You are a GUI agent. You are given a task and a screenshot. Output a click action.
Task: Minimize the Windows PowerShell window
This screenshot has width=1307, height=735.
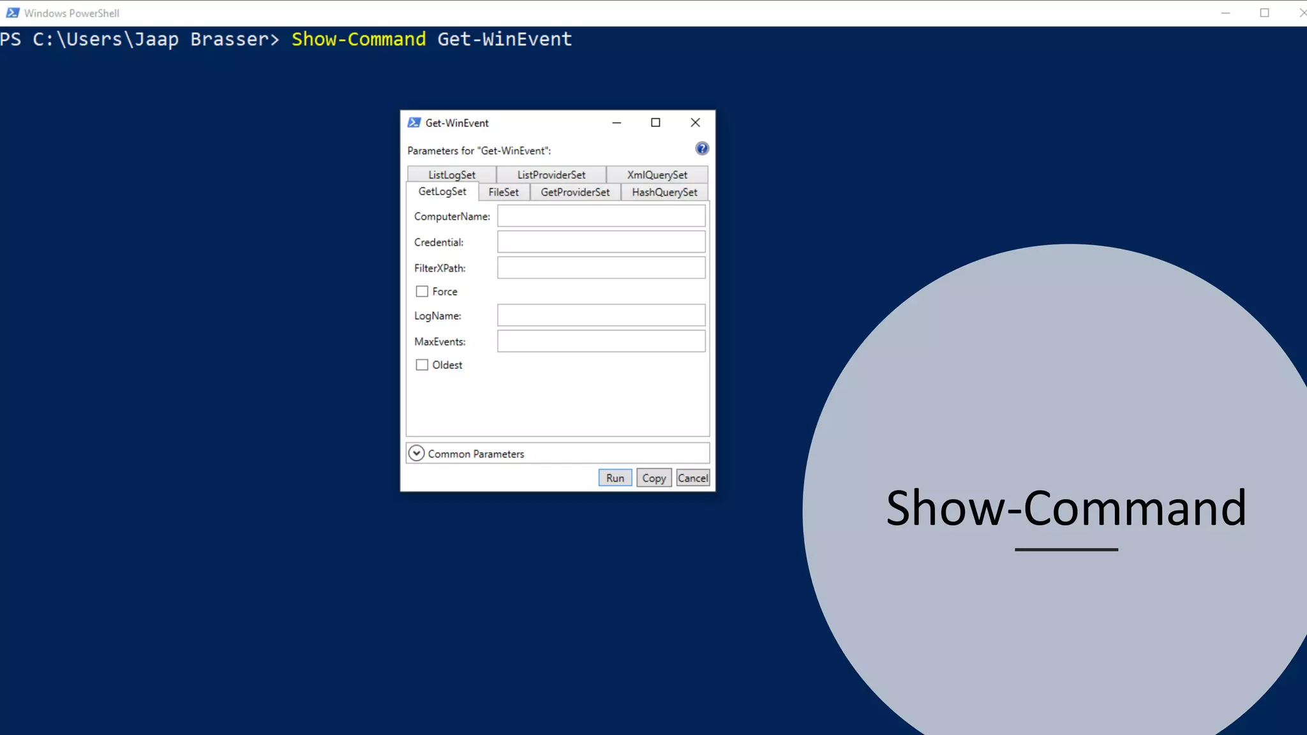pyautogui.click(x=1225, y=13)
